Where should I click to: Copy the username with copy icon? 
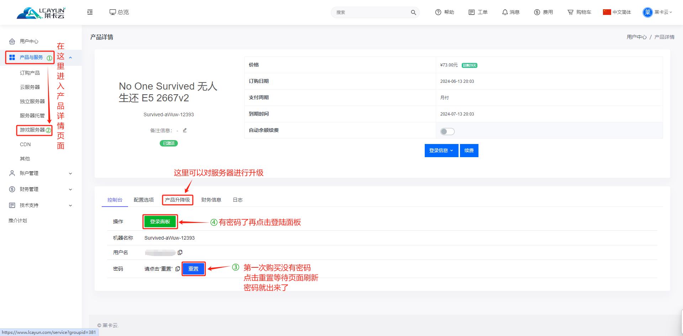180,252
